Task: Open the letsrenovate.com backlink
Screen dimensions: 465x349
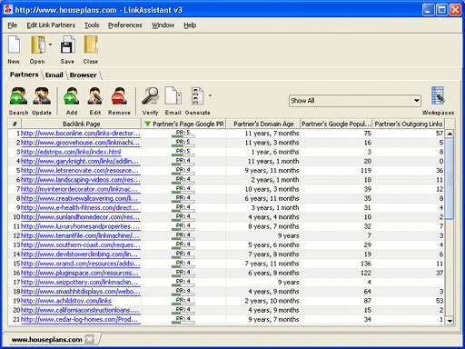Action: pyautogui.click(x=80, y=171)
